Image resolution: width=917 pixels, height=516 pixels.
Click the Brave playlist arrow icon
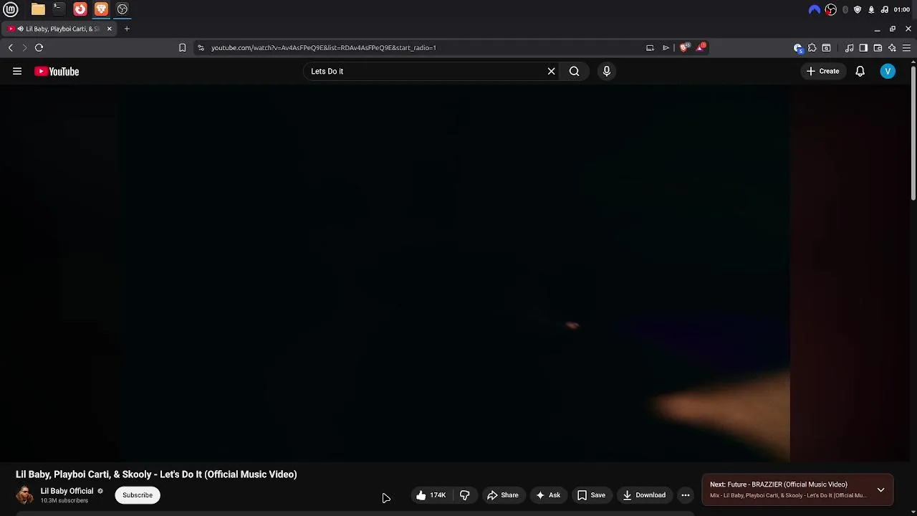[x=666, y=48]
